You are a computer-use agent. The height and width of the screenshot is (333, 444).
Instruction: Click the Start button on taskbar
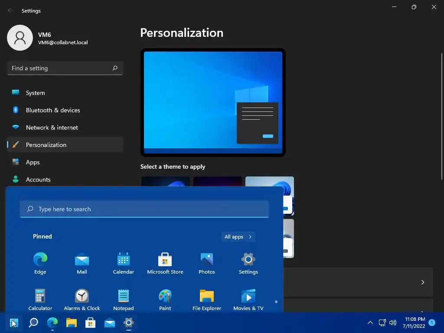click(x=14, y=323)
